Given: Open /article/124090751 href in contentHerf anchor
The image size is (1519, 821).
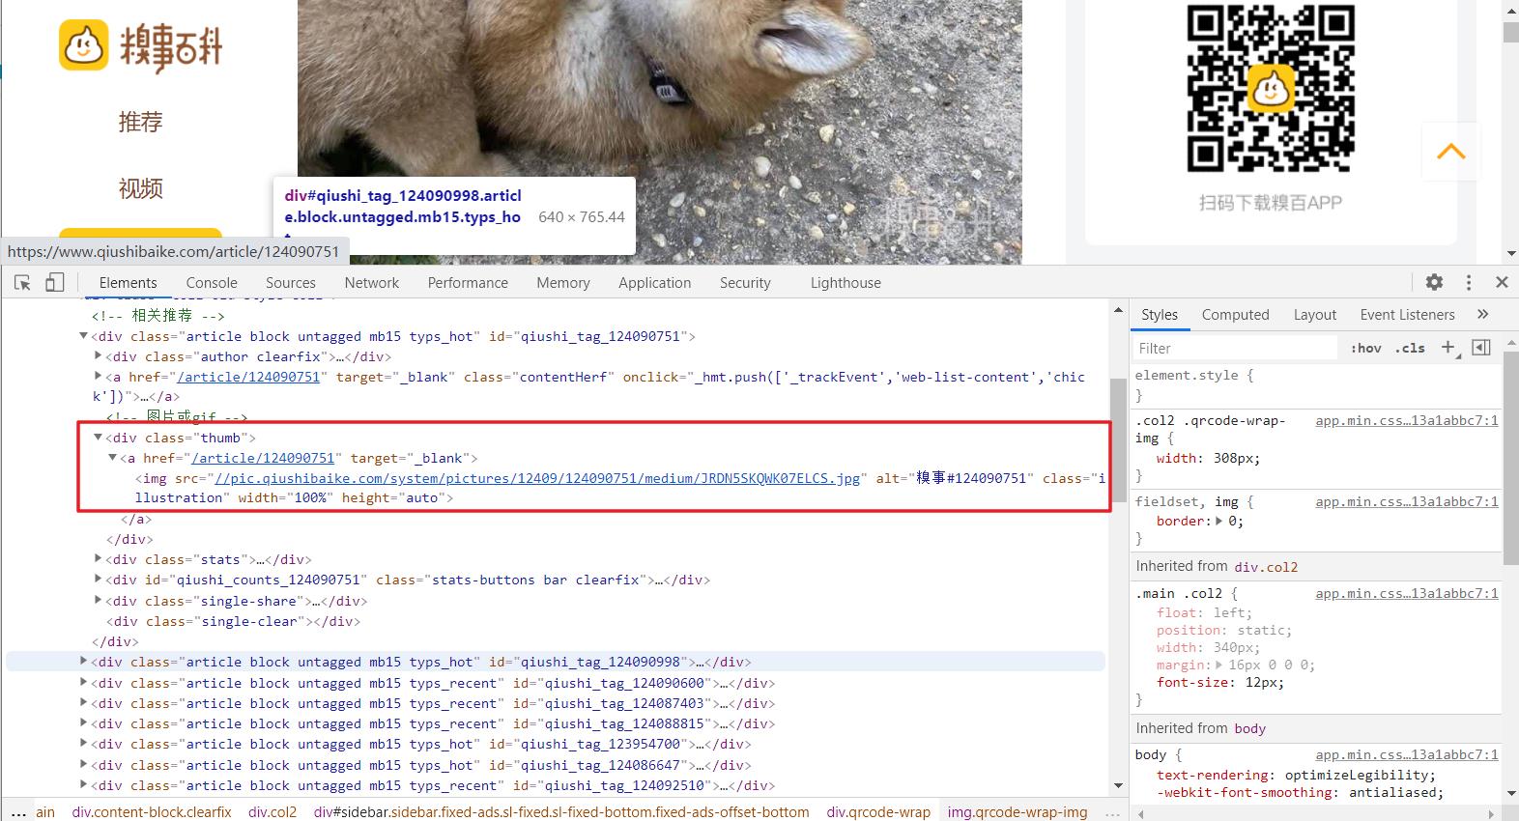Looking at the screenshot, I should 248,377.
